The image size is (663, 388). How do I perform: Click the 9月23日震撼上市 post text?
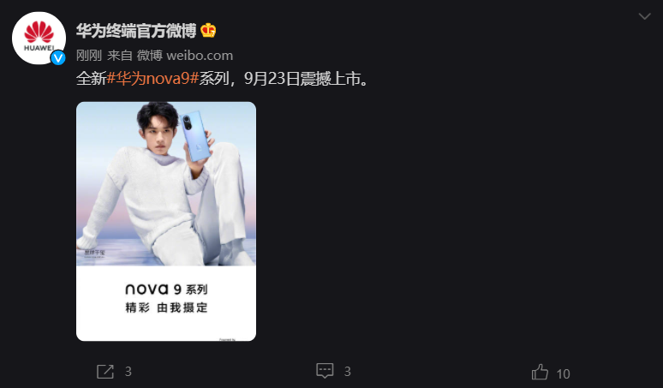[x=308, y=79]
